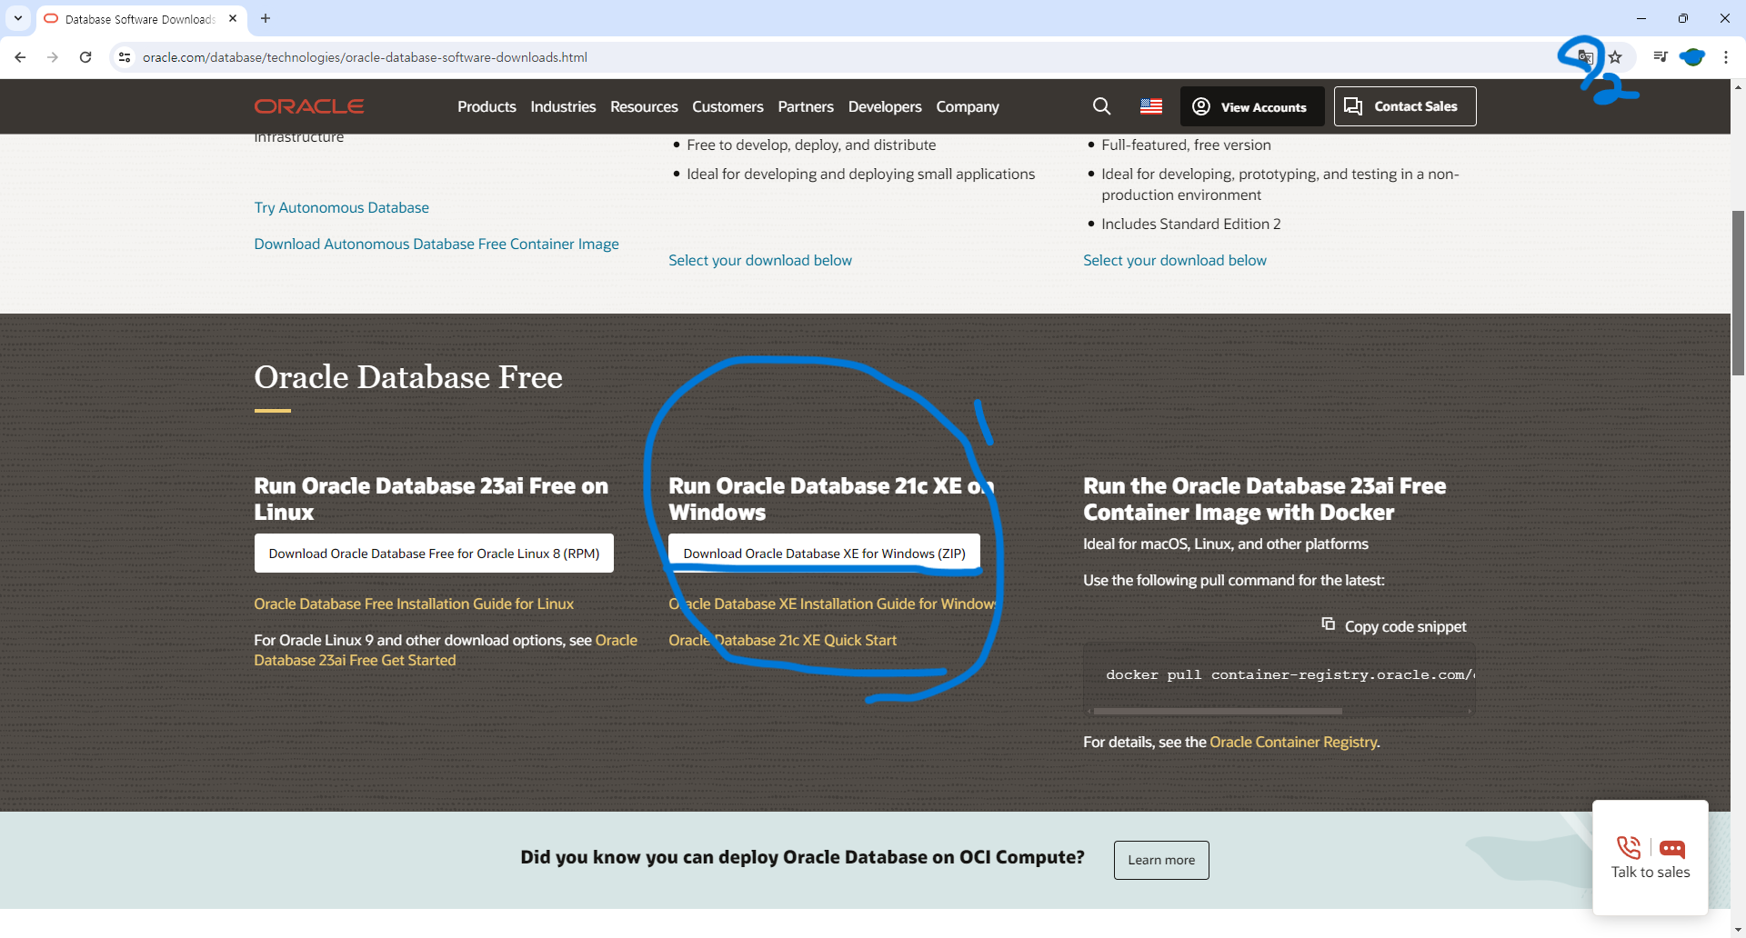This screenshot has width=1746, height=938.
Task: Click the blue browser profile icon
Action: click(x=1692, y=57)
